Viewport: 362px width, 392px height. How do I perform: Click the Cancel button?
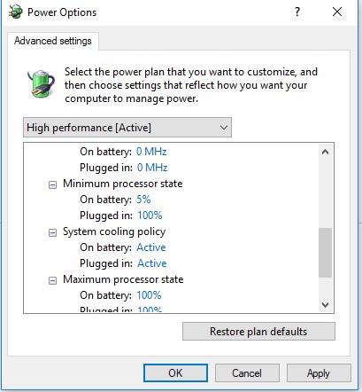coord(247,373)
